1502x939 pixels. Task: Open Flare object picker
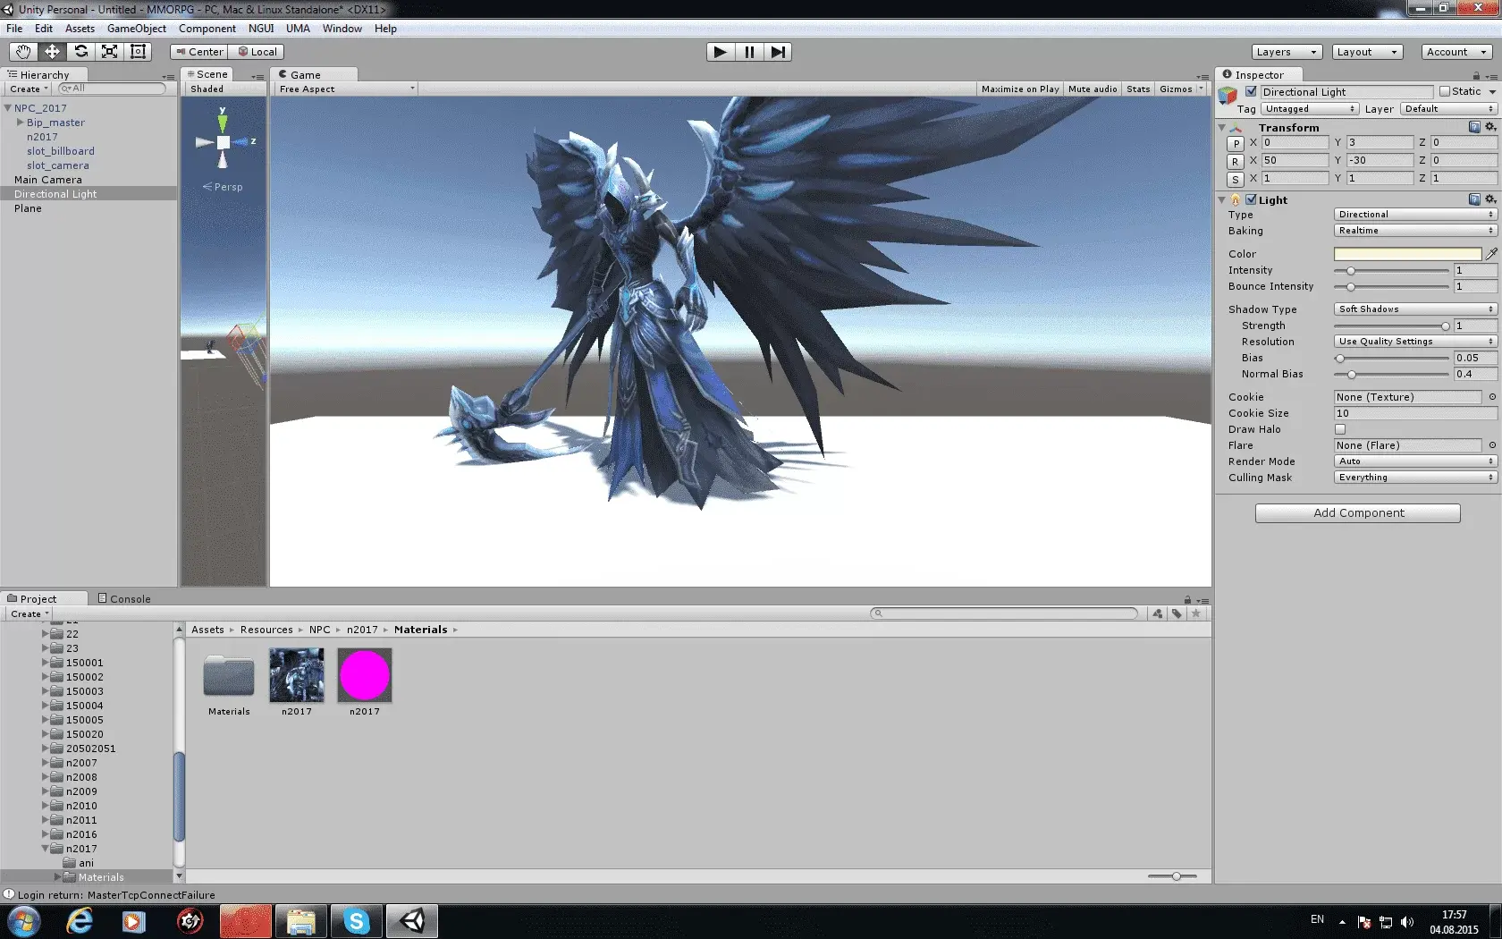(1492, 445)
